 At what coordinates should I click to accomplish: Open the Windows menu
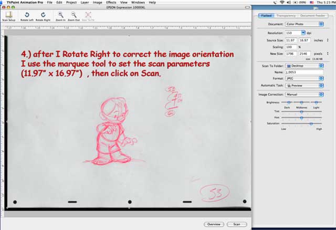138,2
